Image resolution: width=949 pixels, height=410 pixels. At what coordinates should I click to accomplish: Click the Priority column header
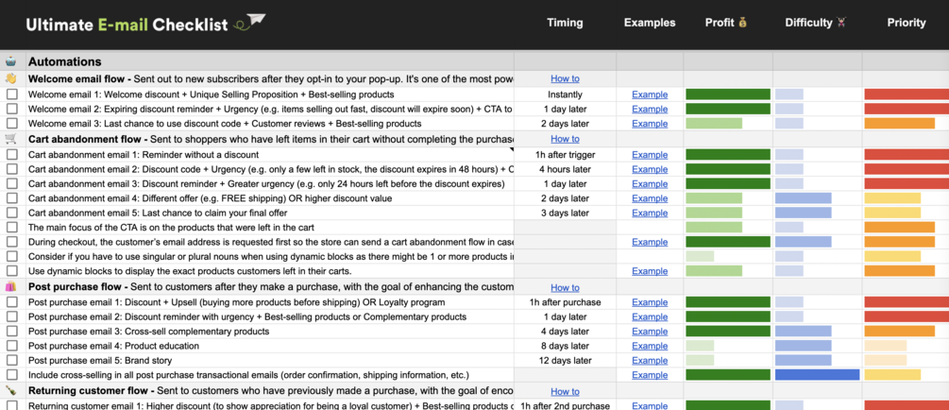pos(907,23)
